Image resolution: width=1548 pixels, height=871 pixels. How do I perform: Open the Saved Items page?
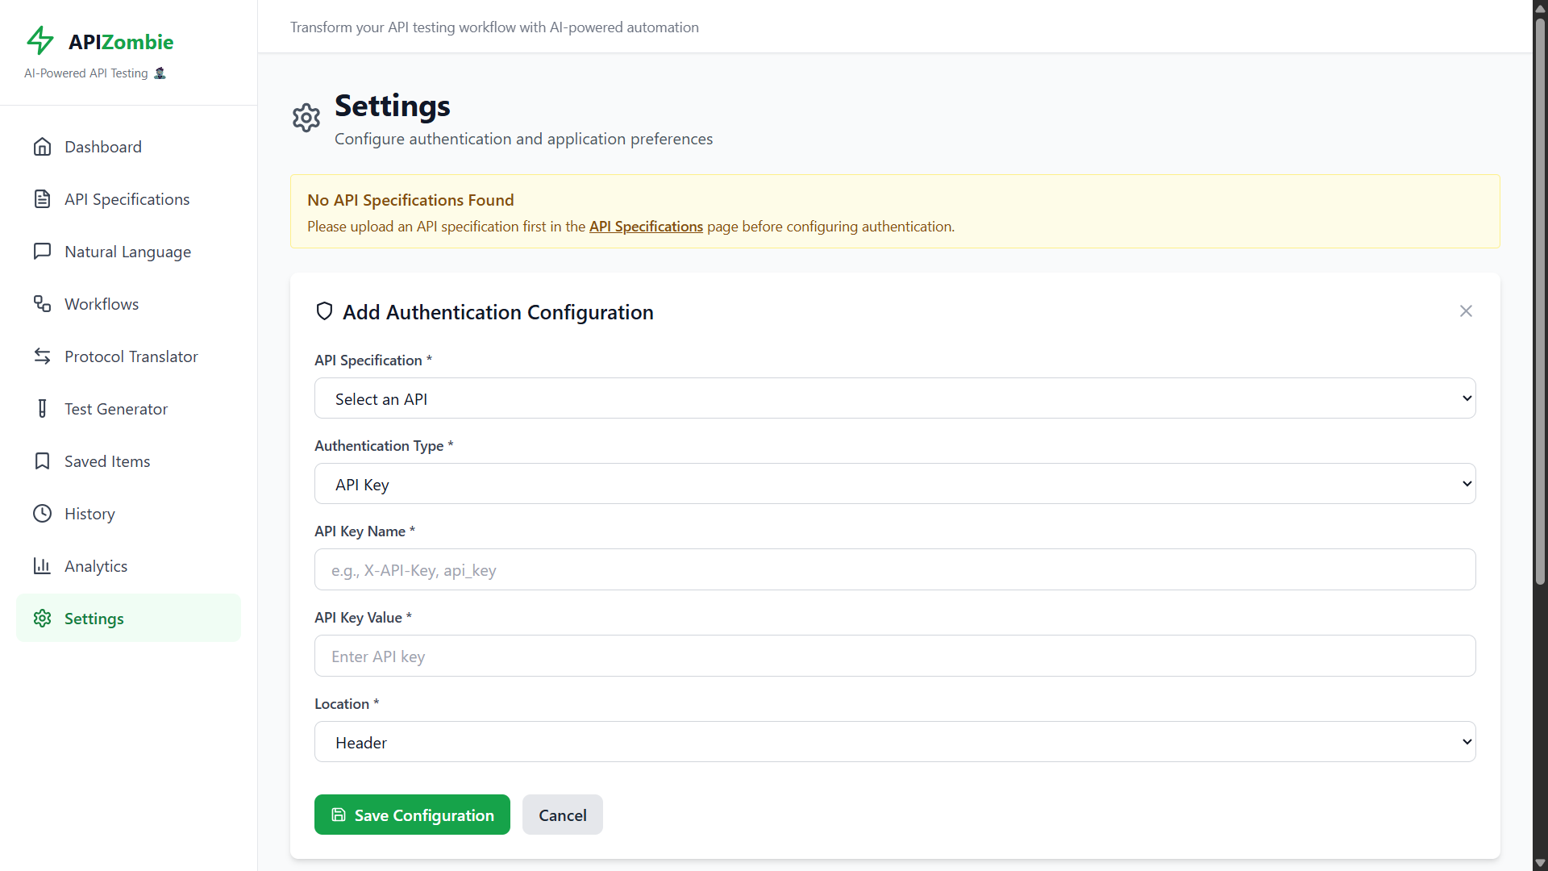click(107, 461)
